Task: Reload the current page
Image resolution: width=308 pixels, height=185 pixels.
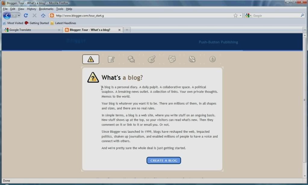Action: (26, 16)
